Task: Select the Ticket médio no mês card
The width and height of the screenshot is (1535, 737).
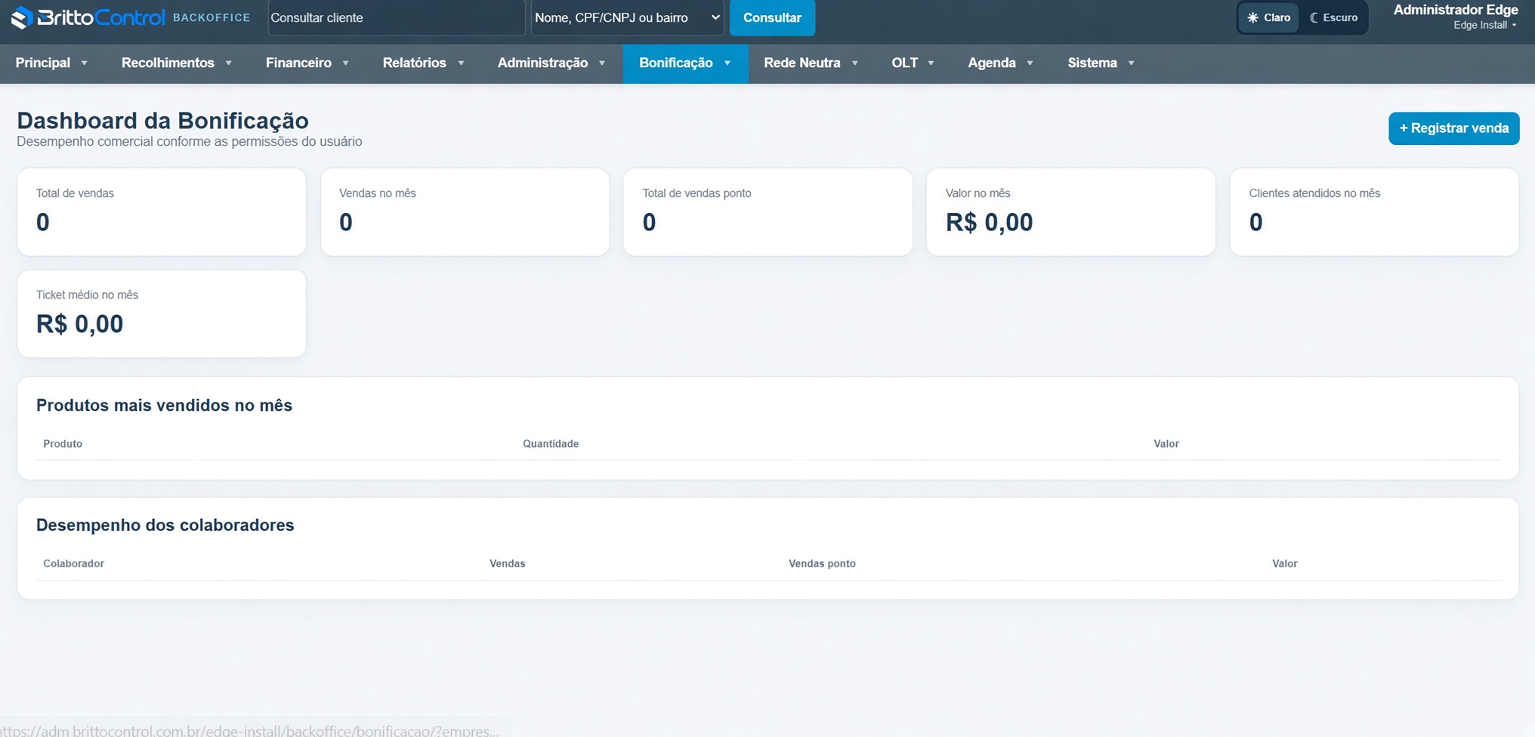Action: coord(162,314)
